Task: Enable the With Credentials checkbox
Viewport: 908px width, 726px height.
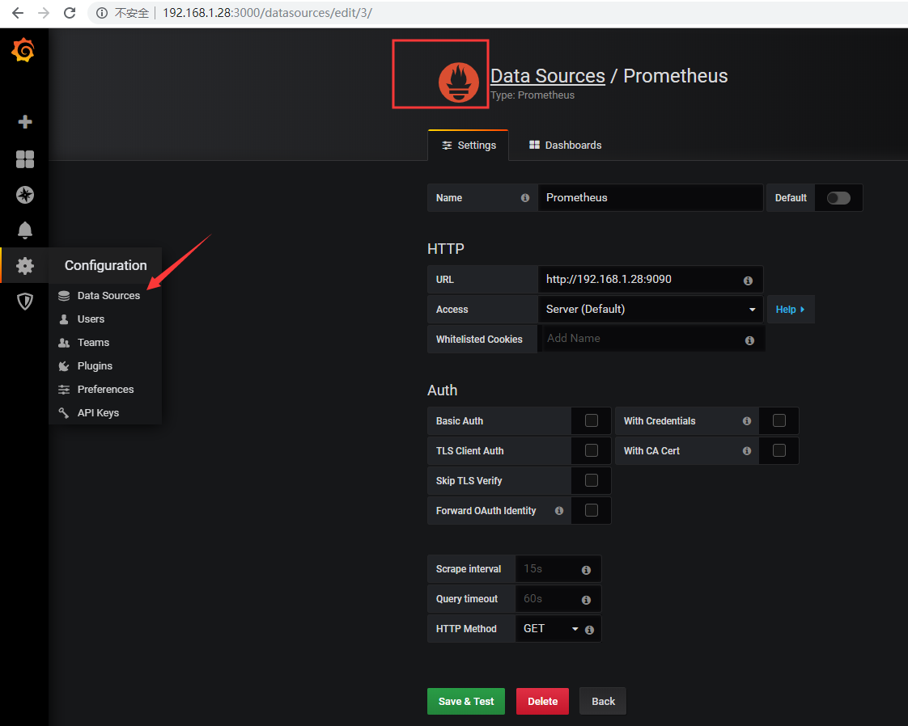Action: tap(779, 420)
